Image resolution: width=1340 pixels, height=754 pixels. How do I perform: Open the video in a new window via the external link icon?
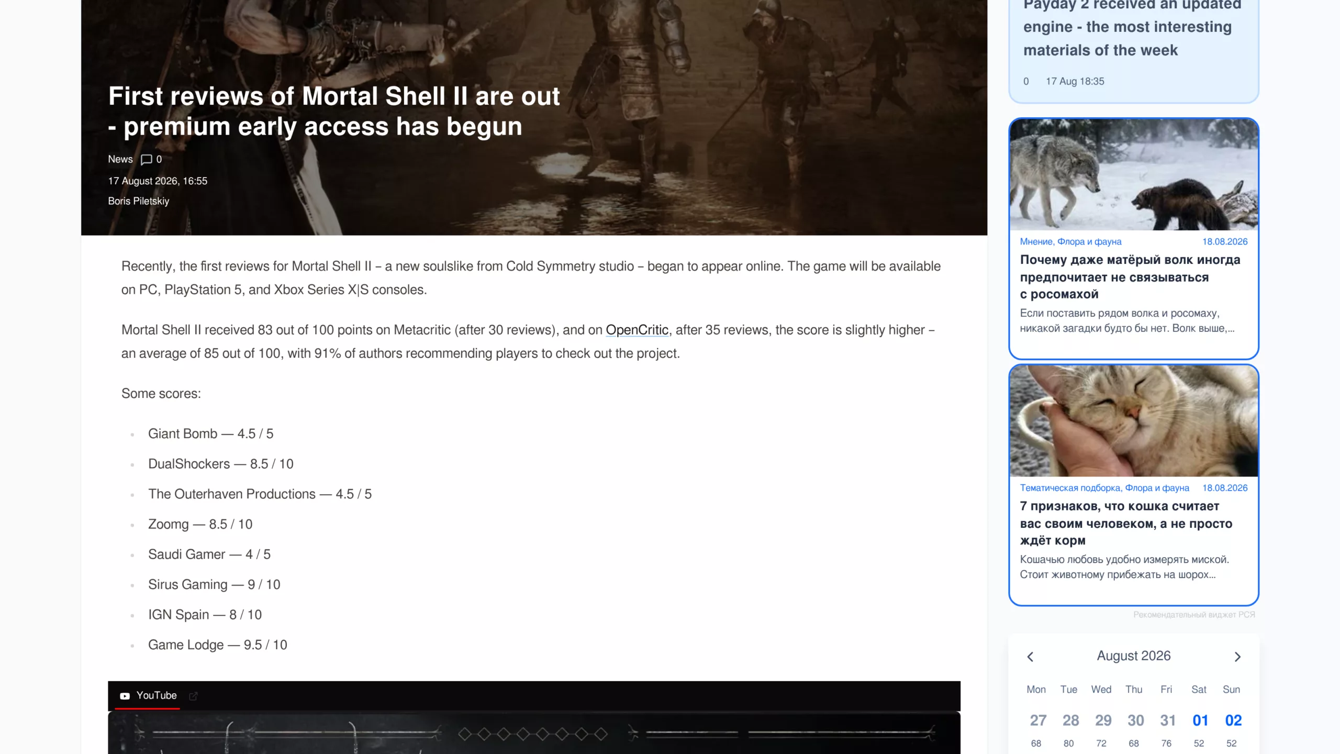(193, 696)
